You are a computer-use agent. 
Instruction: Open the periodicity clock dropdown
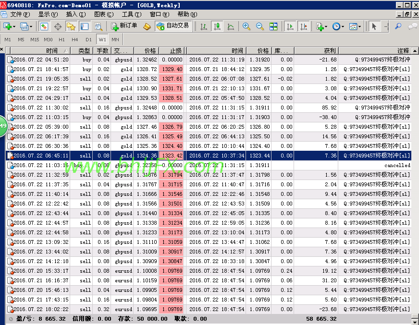click(338, 26)
